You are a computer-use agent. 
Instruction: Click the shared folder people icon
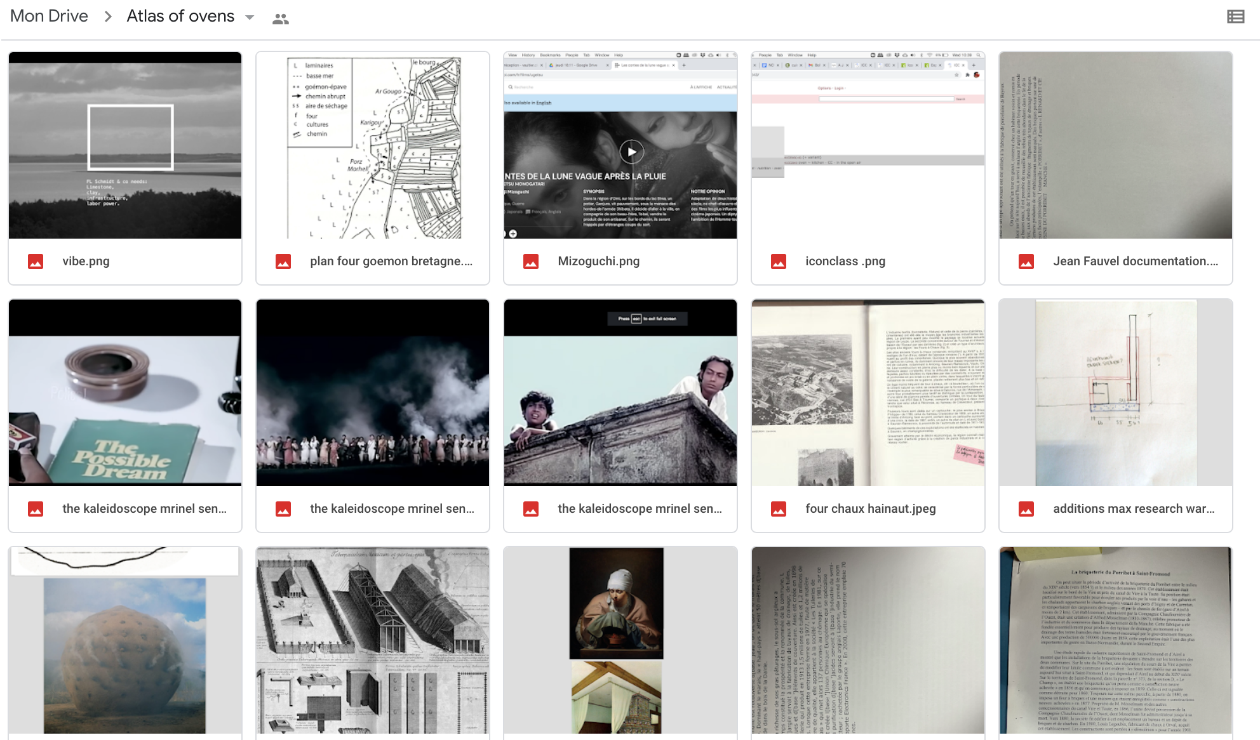point(280,19)
